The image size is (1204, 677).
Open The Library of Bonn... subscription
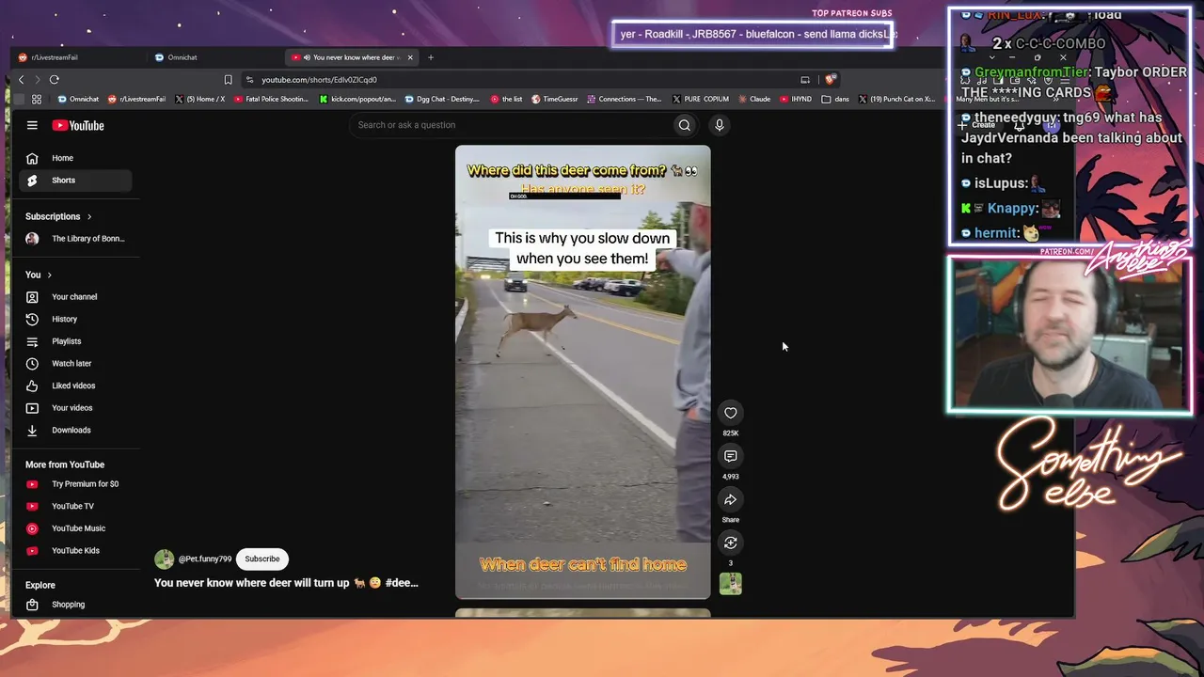pos(75,239)
